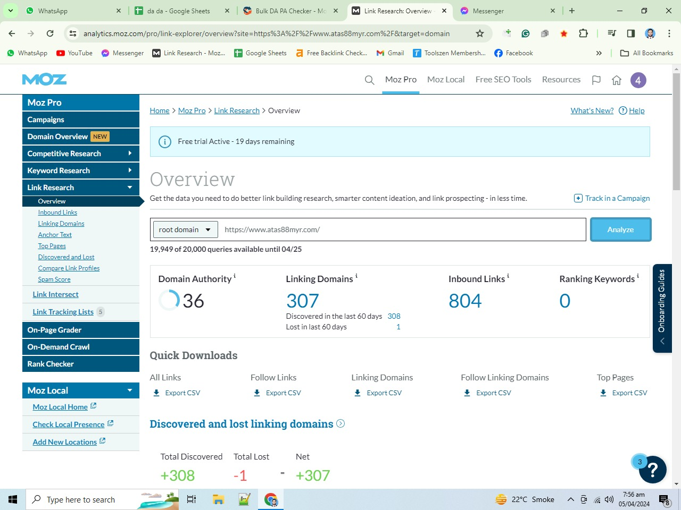
Task: Open File Explorer from the taskbar
Action: click(218, 499)
